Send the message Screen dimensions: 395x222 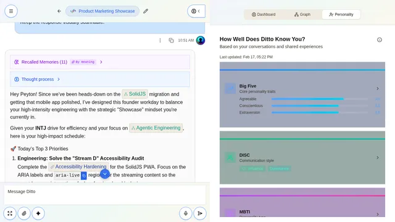(200, 213)
